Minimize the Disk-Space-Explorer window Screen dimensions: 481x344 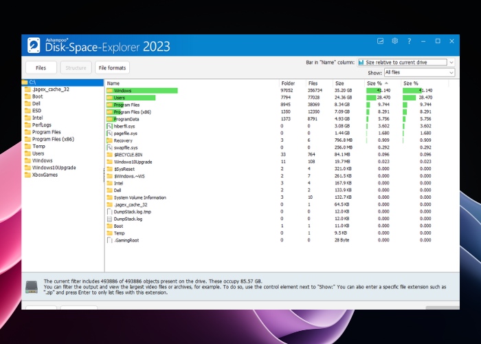click(423, 41)
